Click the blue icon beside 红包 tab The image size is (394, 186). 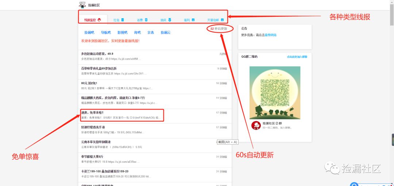click(x=123, y=20)
